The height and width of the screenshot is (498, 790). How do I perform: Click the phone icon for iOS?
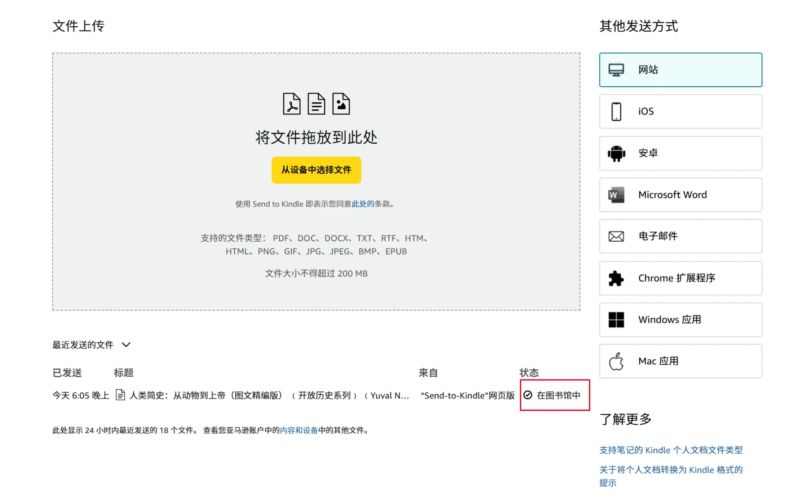(616, 112)
